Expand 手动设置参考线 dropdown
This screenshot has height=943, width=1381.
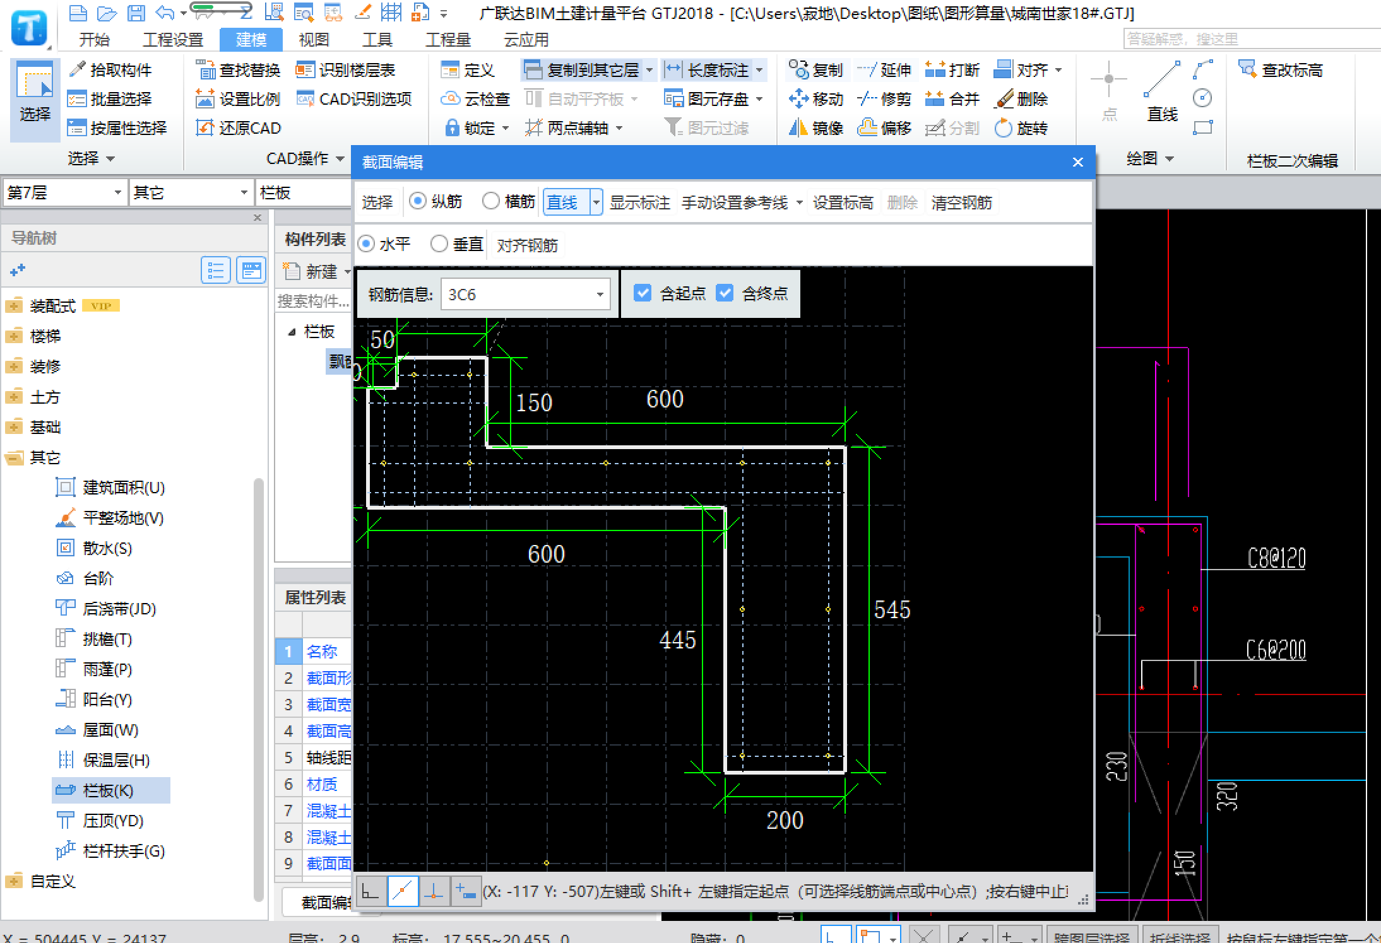point(799,202)
